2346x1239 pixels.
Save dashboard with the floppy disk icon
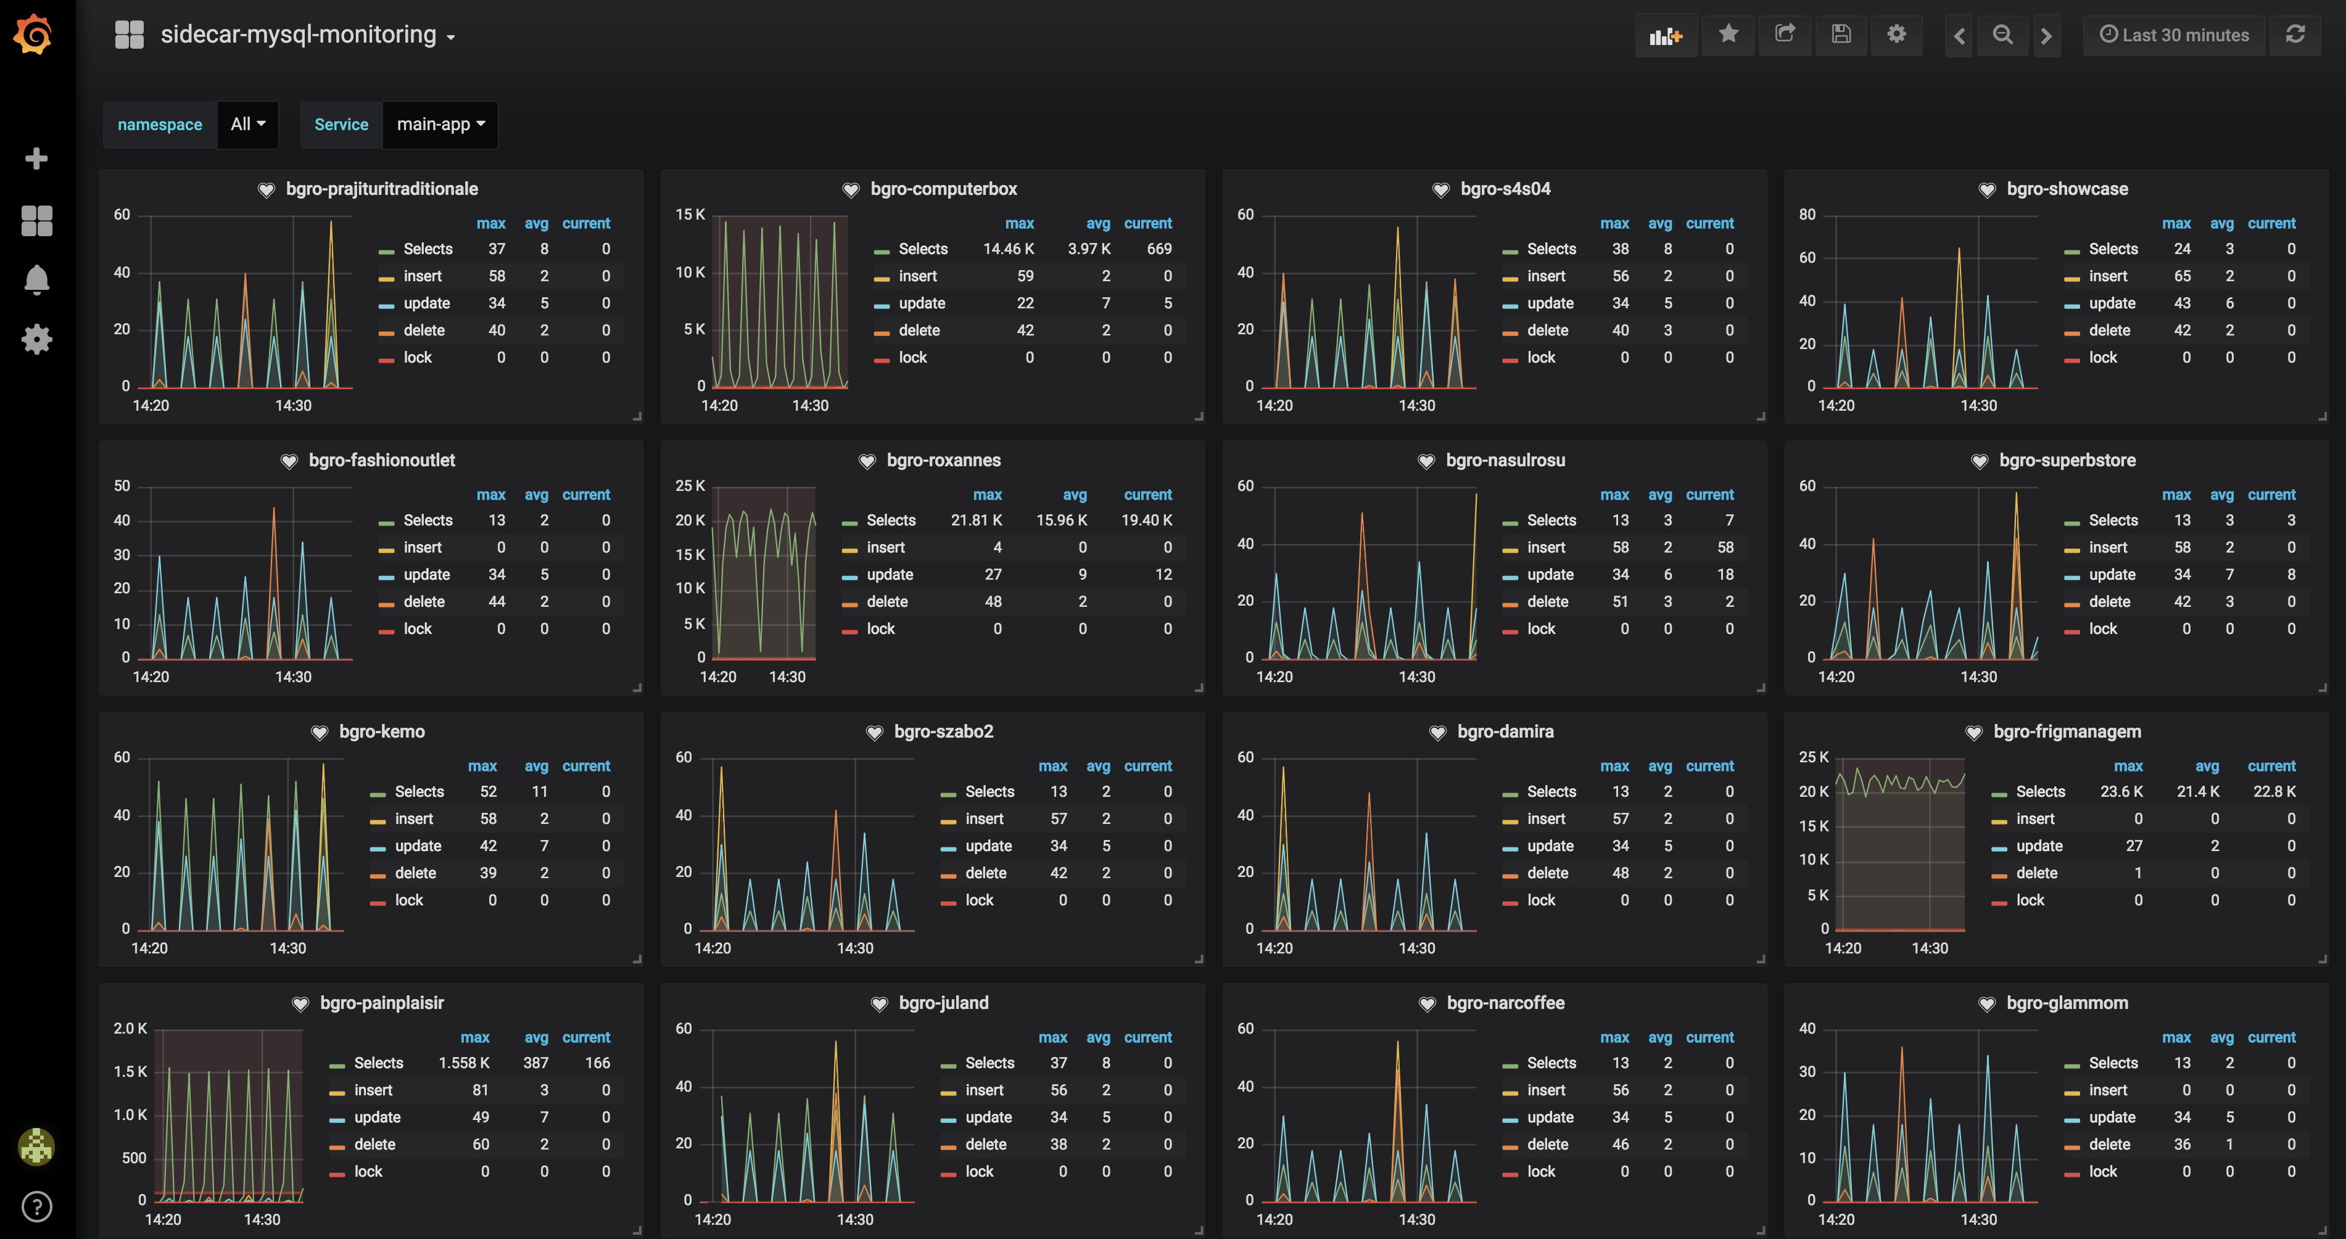tap(1841, 35)
